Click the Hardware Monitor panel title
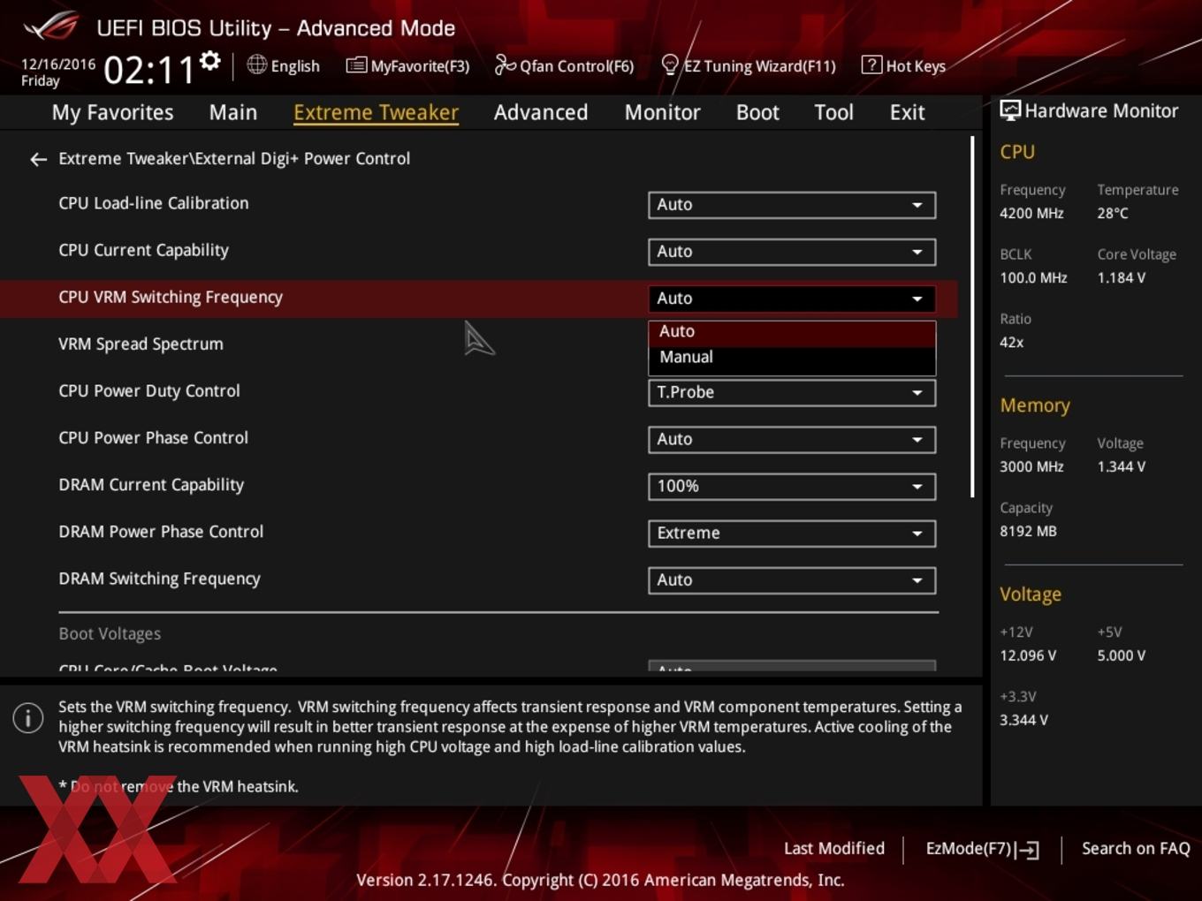1202x901 pixels. point(1101,110)
